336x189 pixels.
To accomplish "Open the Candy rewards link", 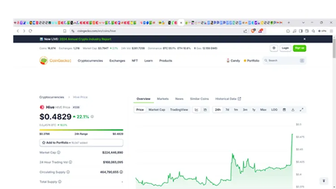I will [x=233, y=61].
